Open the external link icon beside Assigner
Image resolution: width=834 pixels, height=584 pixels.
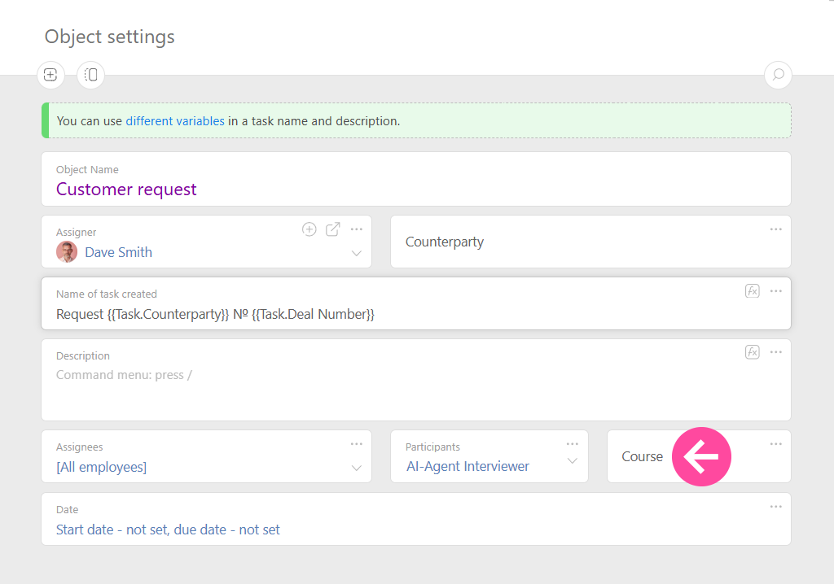(x=332, y=229)
